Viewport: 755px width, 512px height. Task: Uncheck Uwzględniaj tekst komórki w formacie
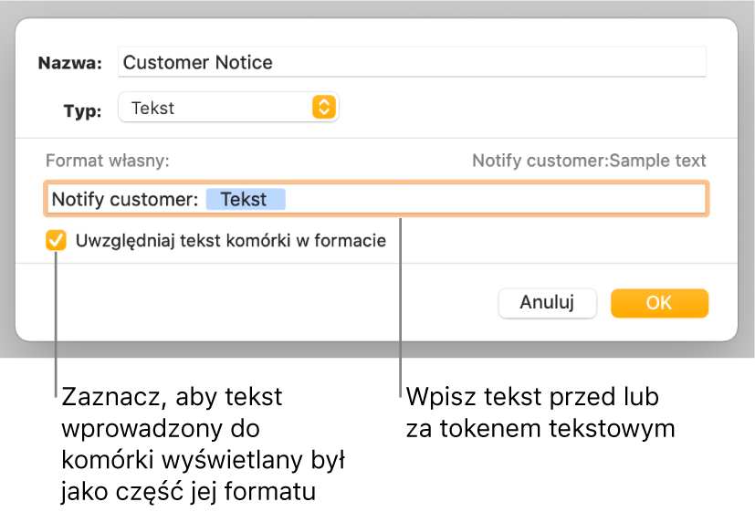click(57, 240)
